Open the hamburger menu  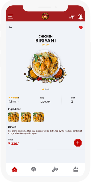[10, 17]
